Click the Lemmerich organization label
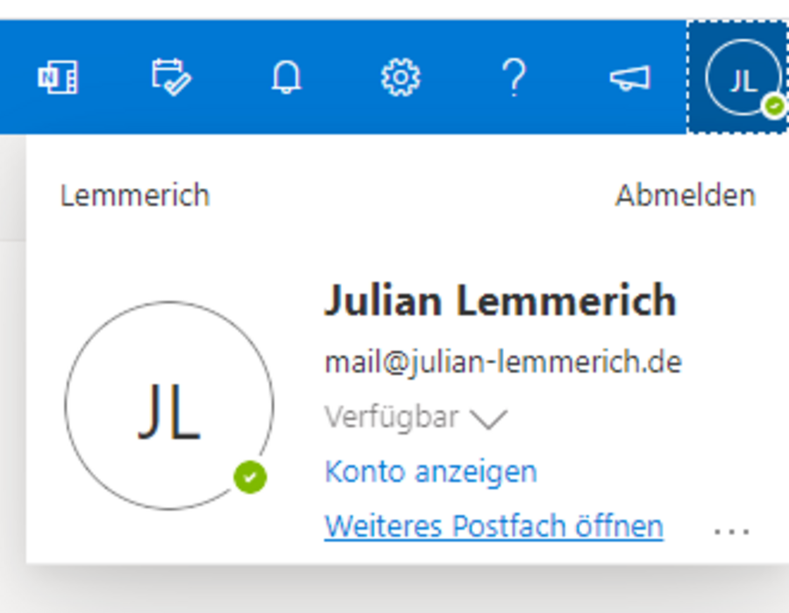The height and width of the screenshot is (613, 789). point(135,195)
